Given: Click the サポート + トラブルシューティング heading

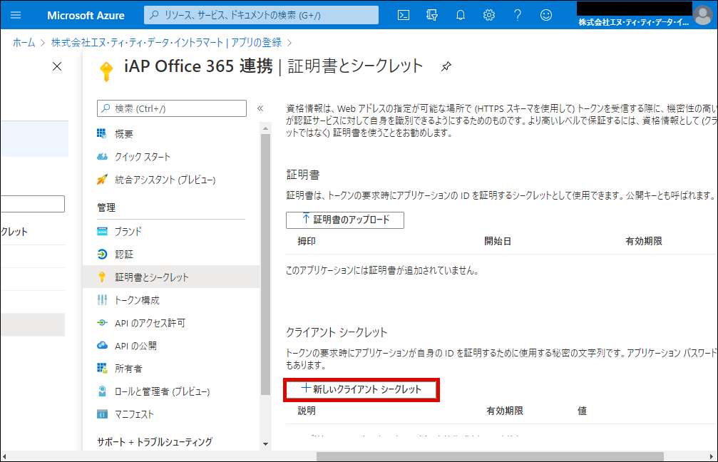Looking at the screenshot, I should point(155,442).
